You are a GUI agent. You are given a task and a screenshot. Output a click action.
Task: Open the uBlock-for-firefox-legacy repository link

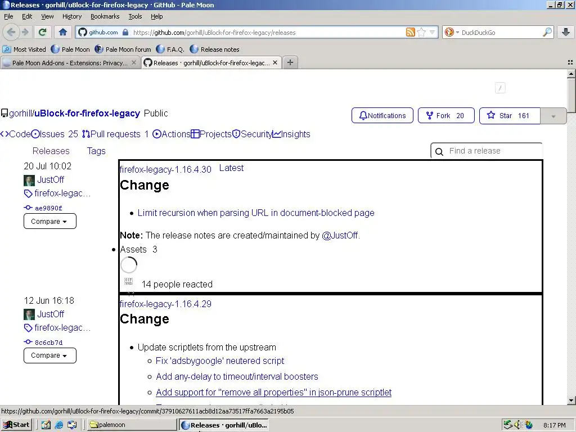(87, 113)
